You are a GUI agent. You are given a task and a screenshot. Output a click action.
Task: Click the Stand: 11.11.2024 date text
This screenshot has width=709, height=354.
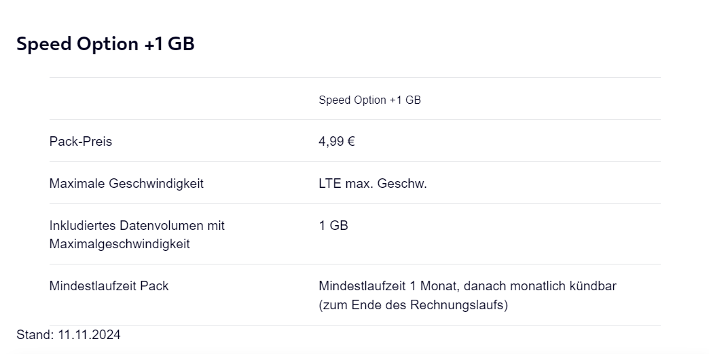pyautogui.click(x=69, y=334)
